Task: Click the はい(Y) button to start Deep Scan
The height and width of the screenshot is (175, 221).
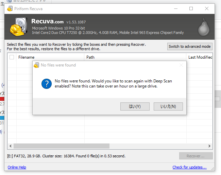Action: coord(135,106)
